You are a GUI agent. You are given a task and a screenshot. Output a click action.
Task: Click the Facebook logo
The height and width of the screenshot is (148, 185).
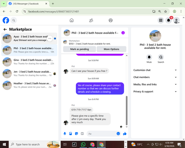6,20
